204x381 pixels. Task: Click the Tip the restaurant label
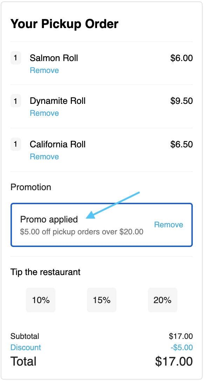click(46, 272)
